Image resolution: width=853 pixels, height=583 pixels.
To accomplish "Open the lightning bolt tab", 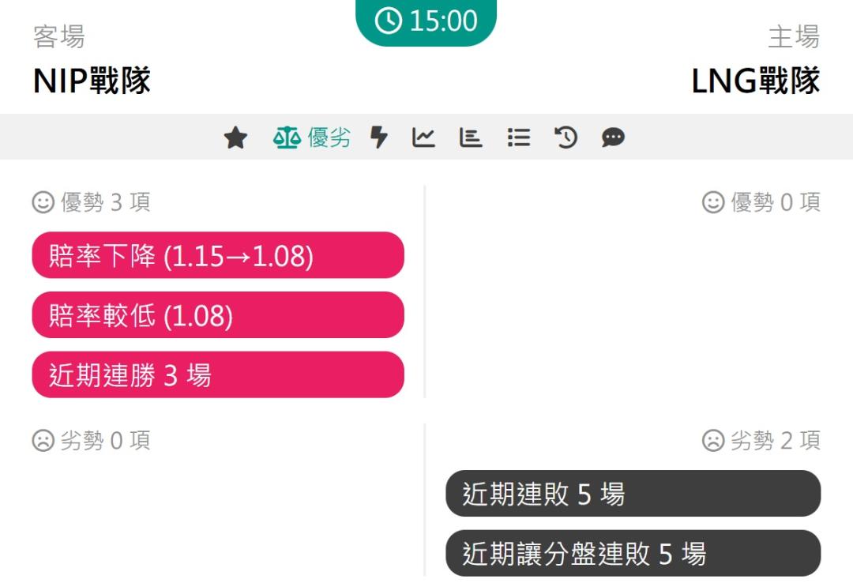I will coord(378,137).
